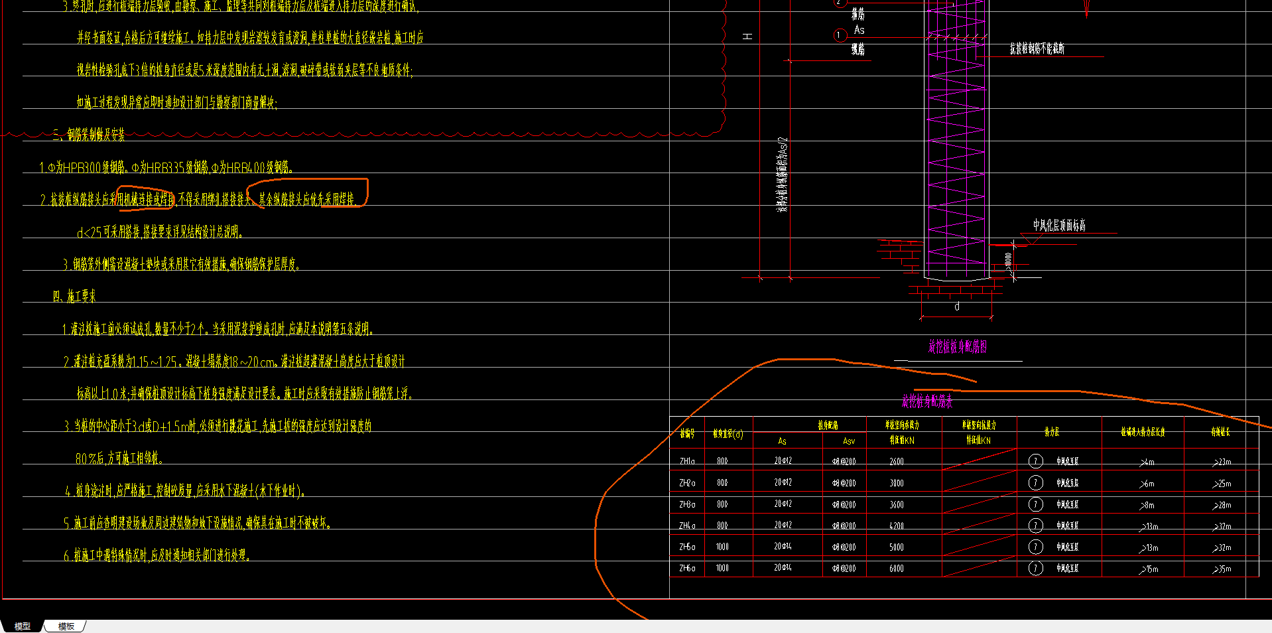Select the effective length value >28m
The height and width of the screenshot is (633, 1272).
click(x=1222, y=506)
